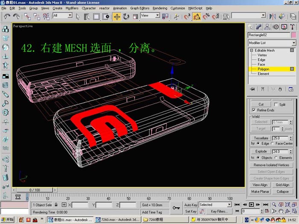Activate Bind to Space Warp tool
The image size is (299, 224).
coord(46,17)
